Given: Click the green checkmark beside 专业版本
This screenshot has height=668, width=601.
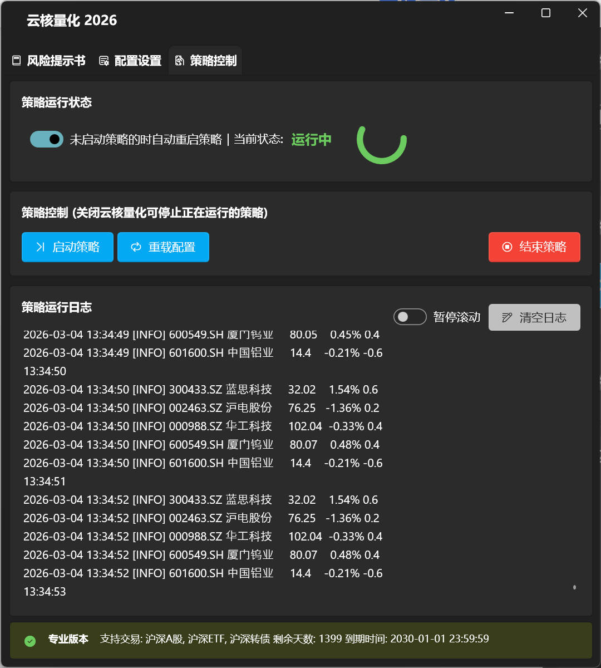Looking at the screenshot, I should click(x=30, y=641).
